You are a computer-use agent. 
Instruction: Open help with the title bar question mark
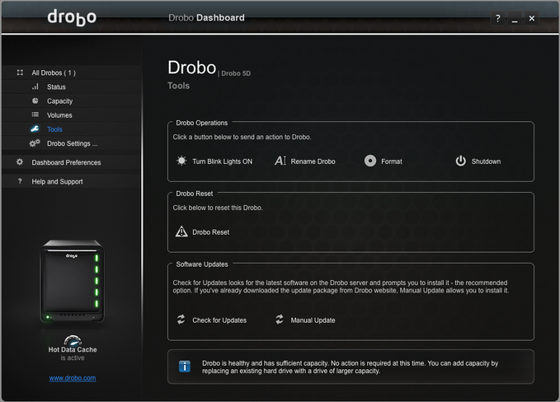[x=497, y=18]
